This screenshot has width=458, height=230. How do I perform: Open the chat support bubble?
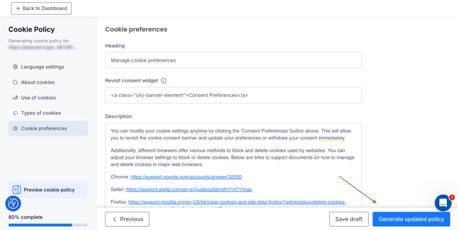coord(443,203)
